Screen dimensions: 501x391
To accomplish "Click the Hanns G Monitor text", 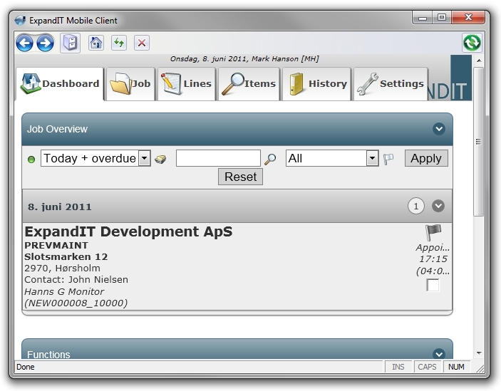I will tap(64, 291).
